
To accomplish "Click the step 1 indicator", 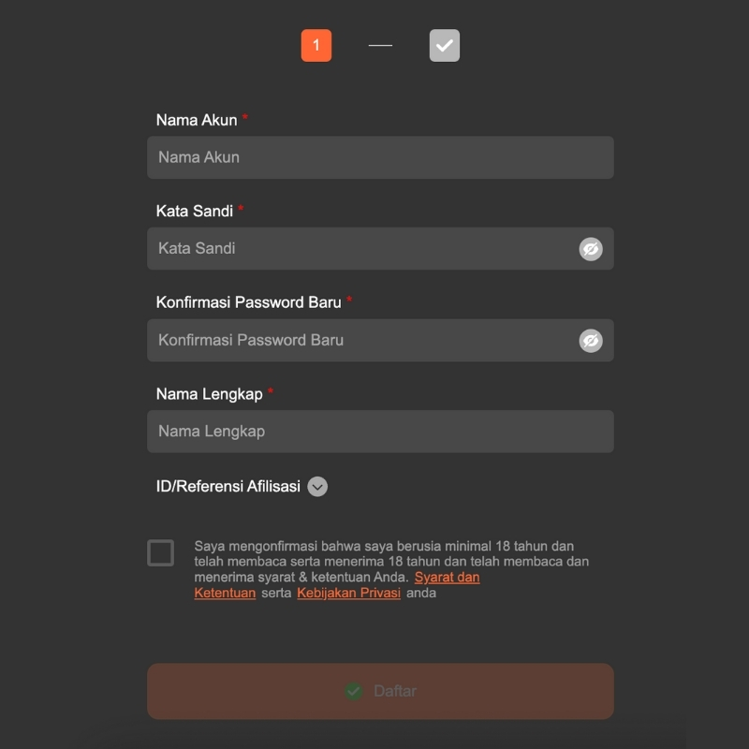I will point(316,46).
